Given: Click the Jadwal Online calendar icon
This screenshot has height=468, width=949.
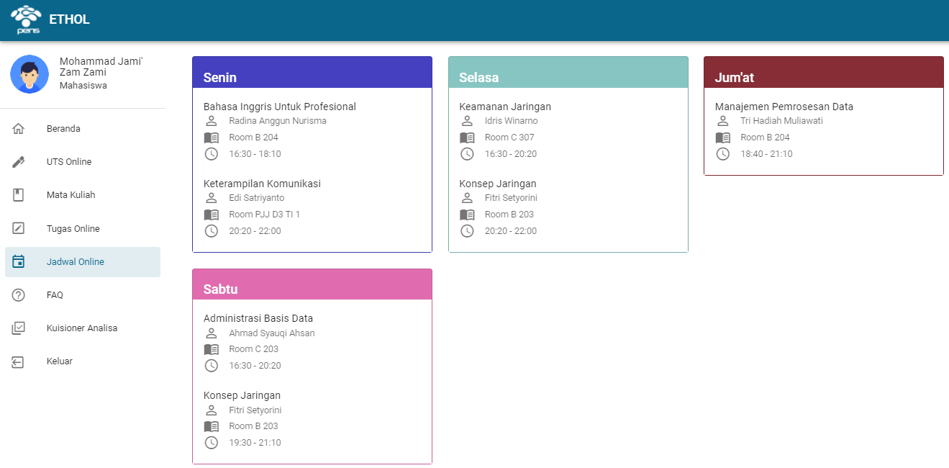Looking at the screenshot, I should 19,262.
